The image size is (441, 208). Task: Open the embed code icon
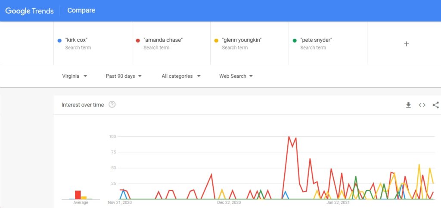coord(422,105)
